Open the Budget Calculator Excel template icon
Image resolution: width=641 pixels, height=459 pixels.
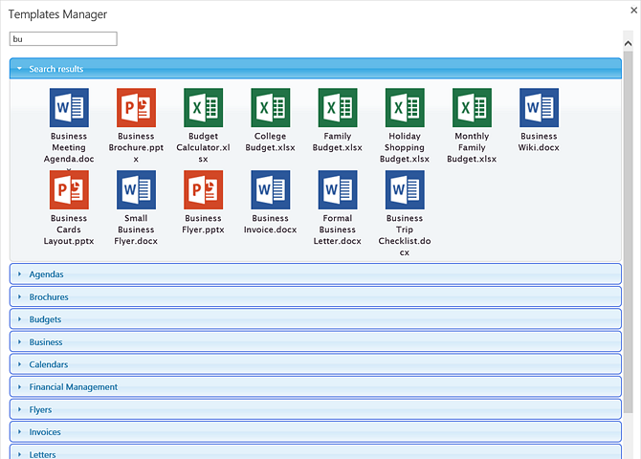[203, 107]
